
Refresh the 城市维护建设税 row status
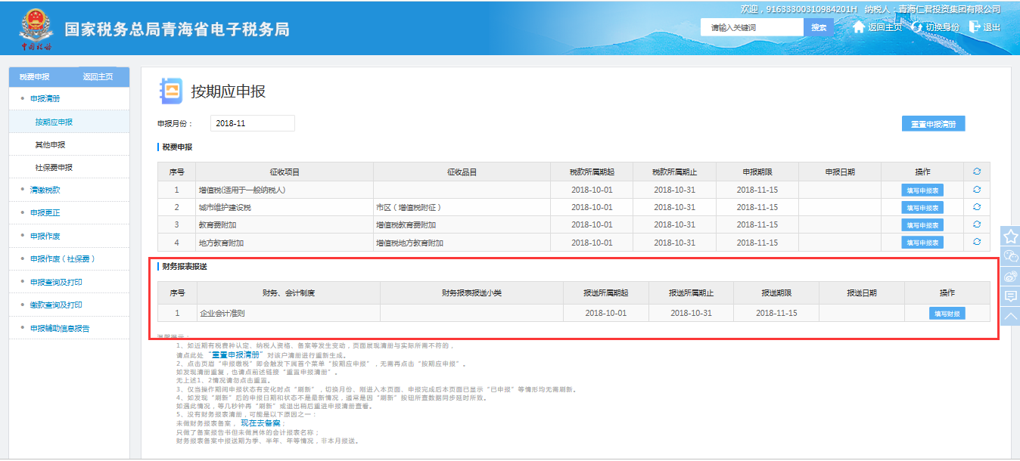(976, 206)
